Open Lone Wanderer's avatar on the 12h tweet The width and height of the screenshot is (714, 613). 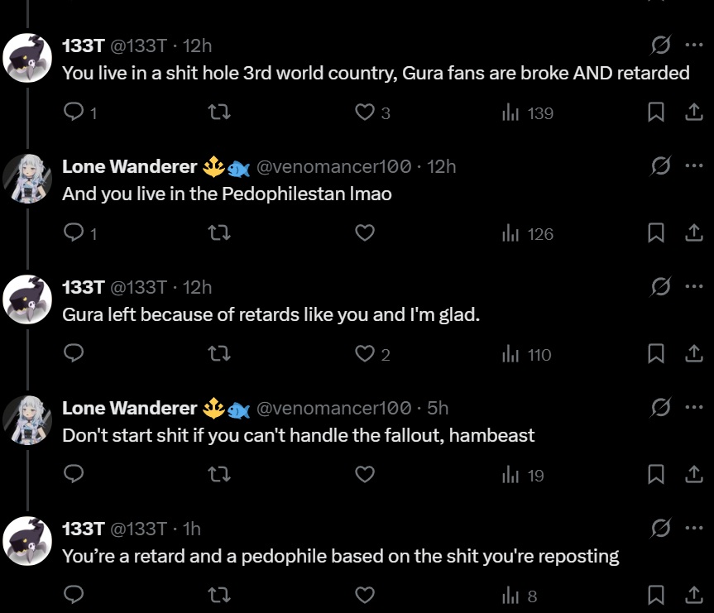pos(28,180)
